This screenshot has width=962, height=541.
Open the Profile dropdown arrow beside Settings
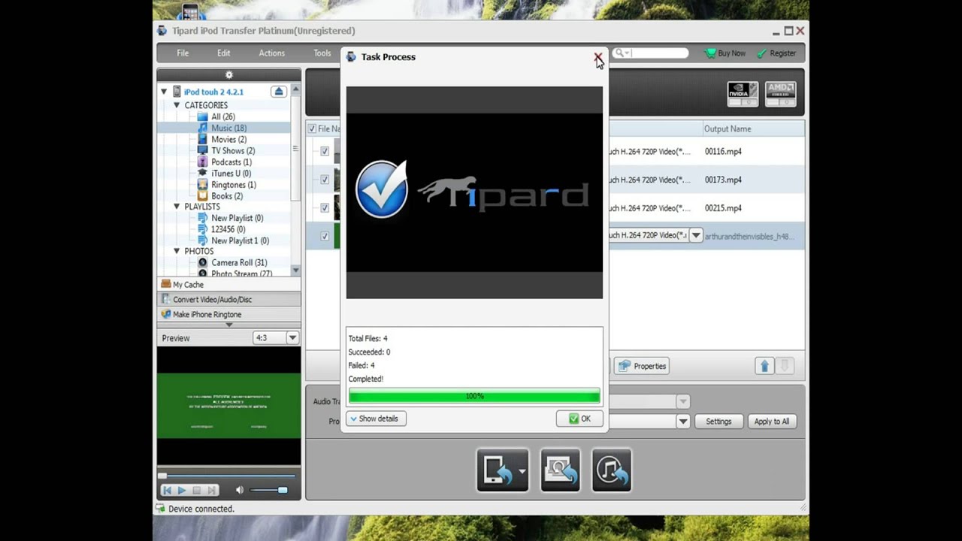pos(683,422)
